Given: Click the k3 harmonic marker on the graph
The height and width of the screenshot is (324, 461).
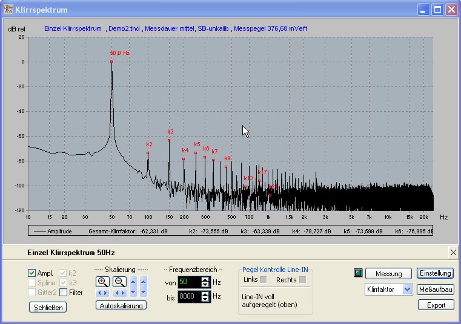Looking at the screenshot, I should (x=169, y=140).
